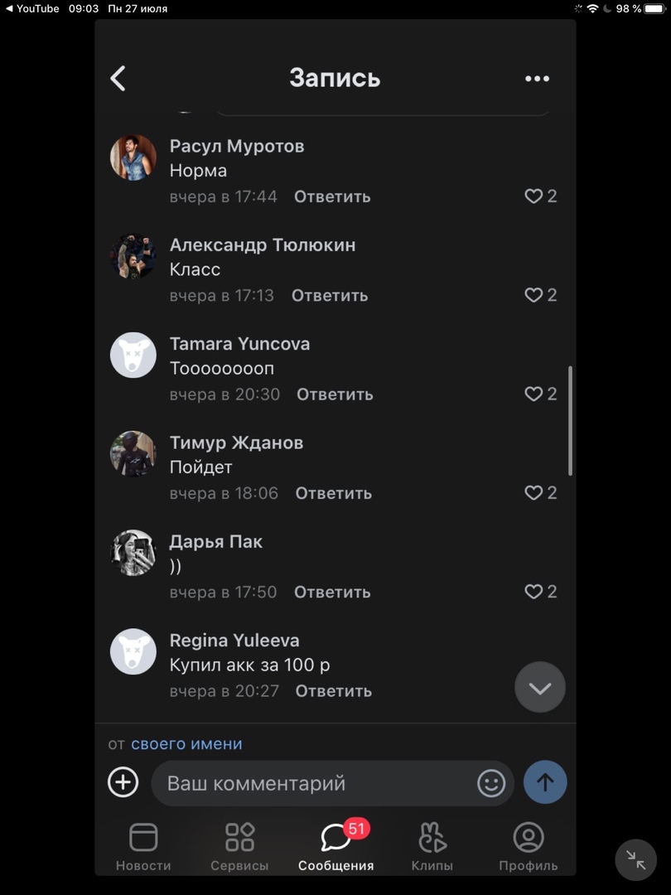Go to the Профиль tab
This screenshot has width=671, height=895.
tap(528, 846)
